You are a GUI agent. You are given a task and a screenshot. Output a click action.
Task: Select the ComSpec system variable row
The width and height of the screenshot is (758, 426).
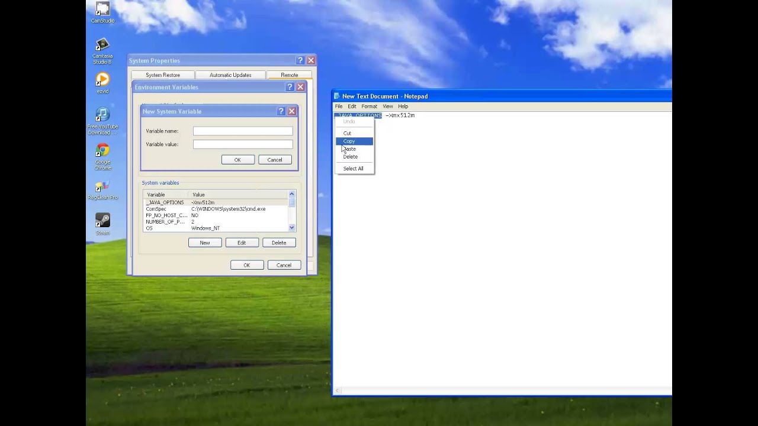pos(216,209)
